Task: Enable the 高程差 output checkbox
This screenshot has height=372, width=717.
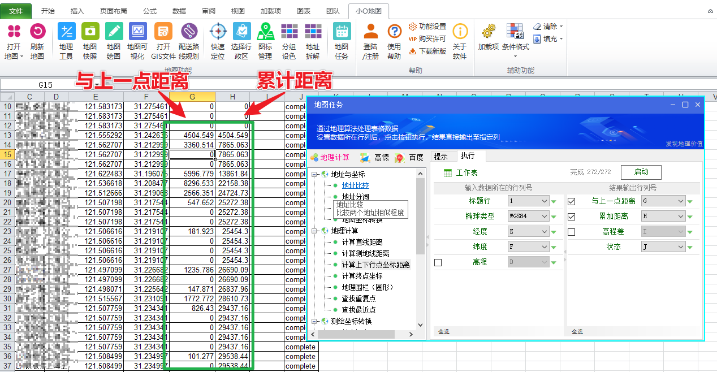Action: tap(572, 232)
